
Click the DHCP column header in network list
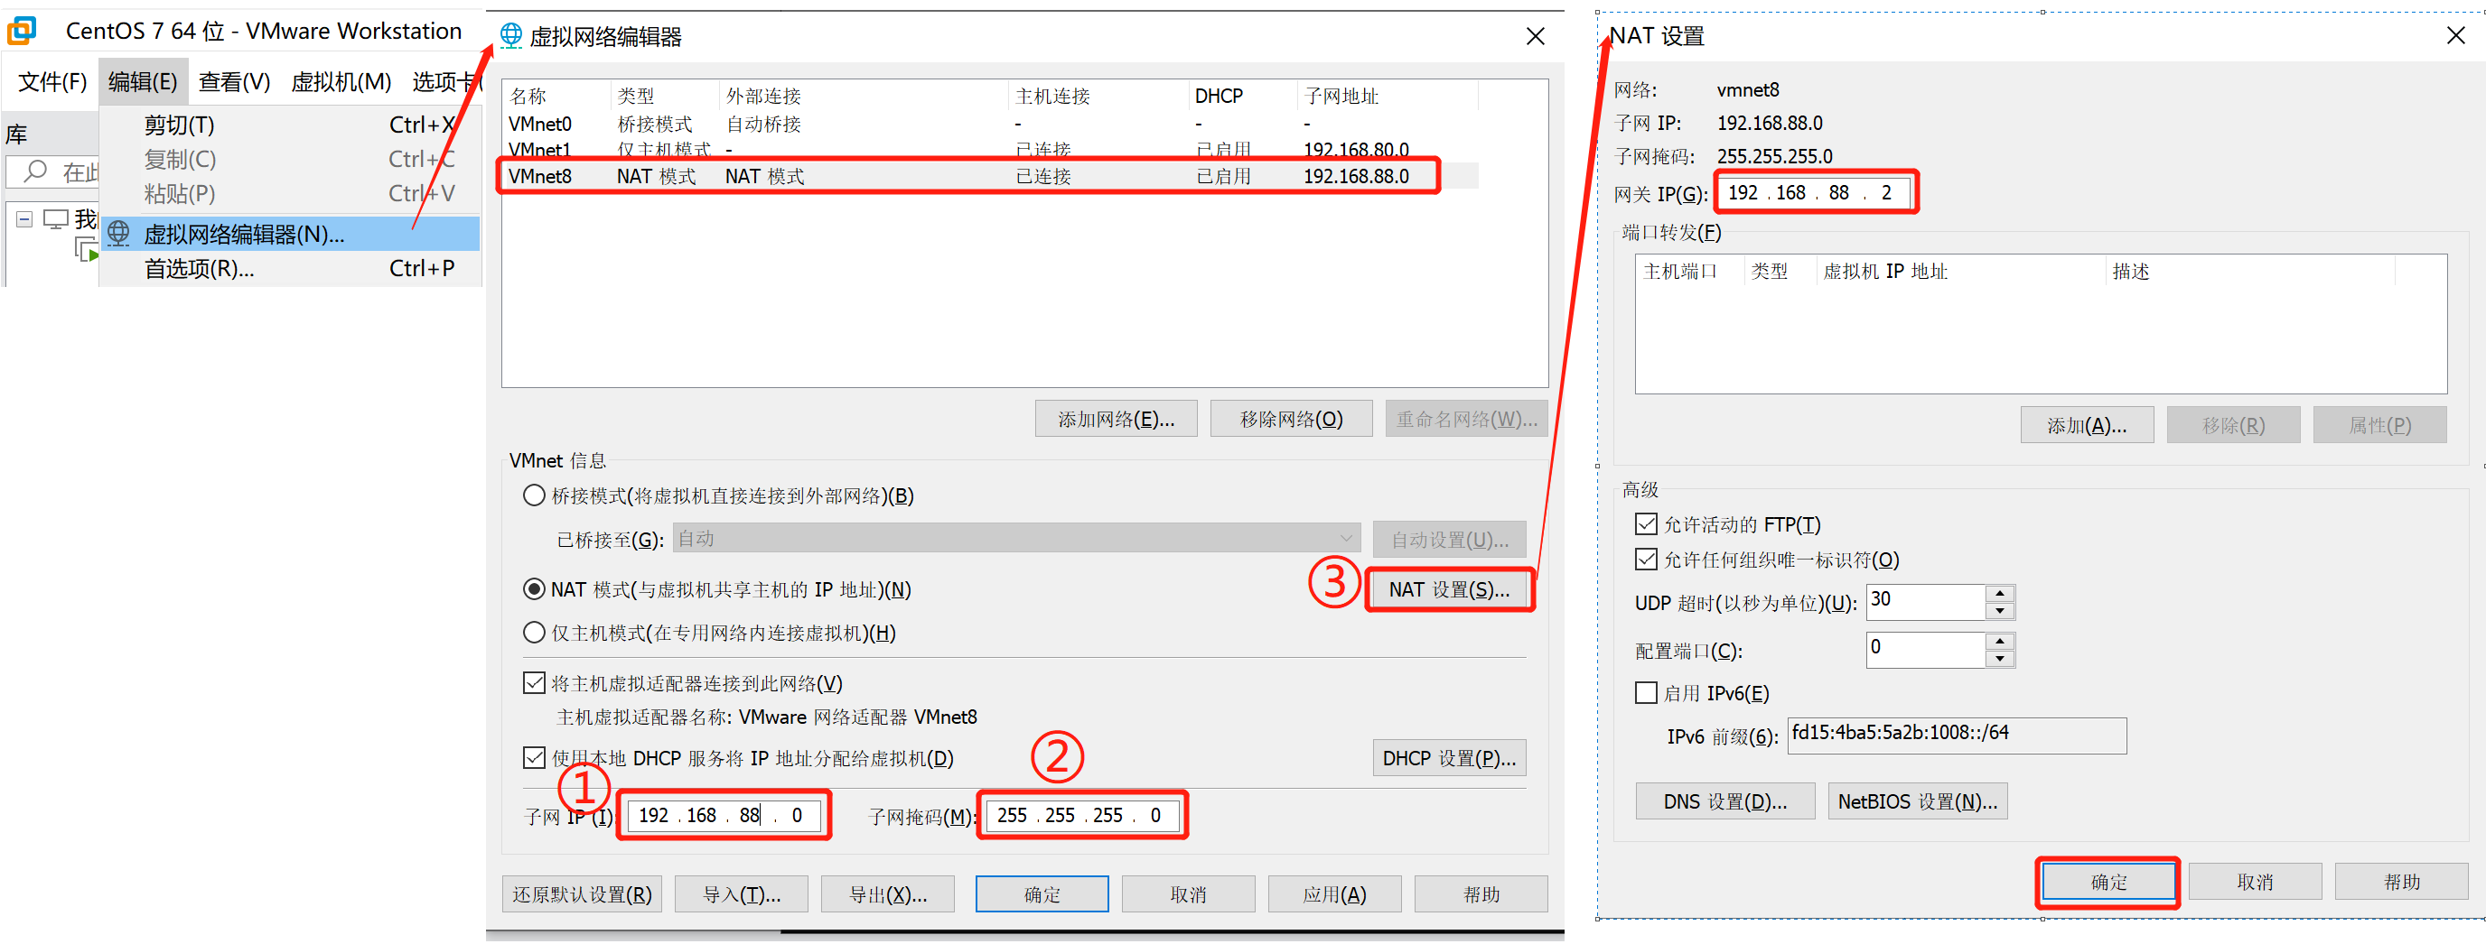point(1240,96)
